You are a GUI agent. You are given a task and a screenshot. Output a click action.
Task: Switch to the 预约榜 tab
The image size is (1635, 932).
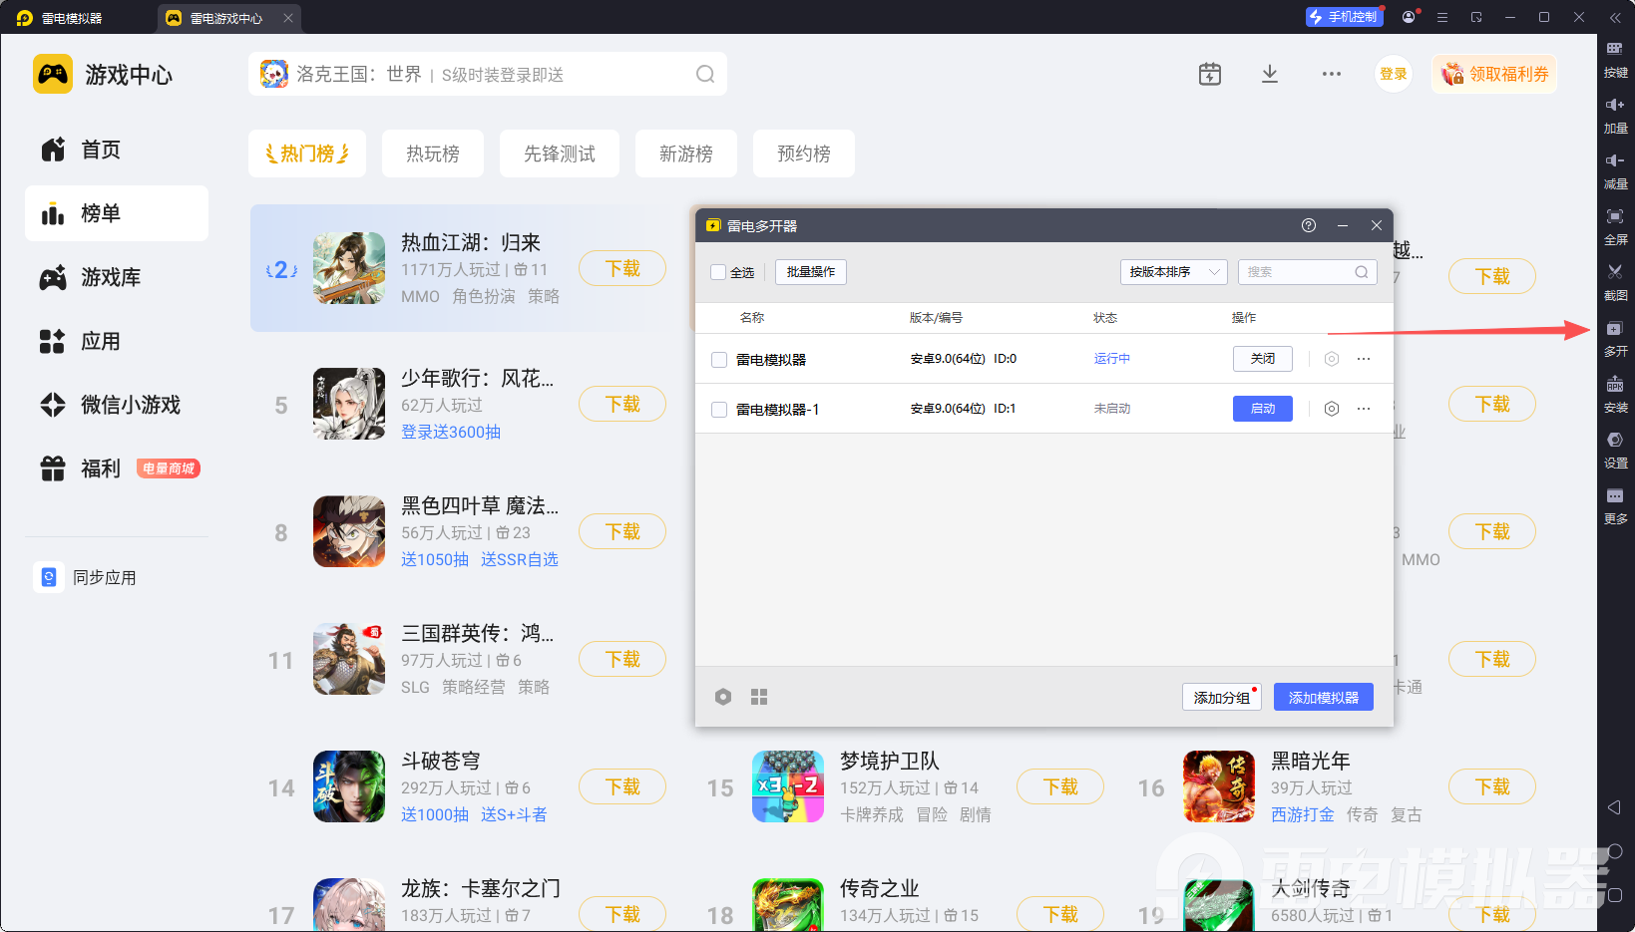point(804,154)
